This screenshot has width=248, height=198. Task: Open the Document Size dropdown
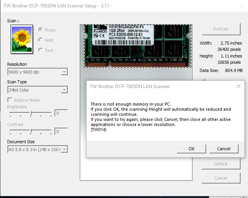click(x=38, y=149)
